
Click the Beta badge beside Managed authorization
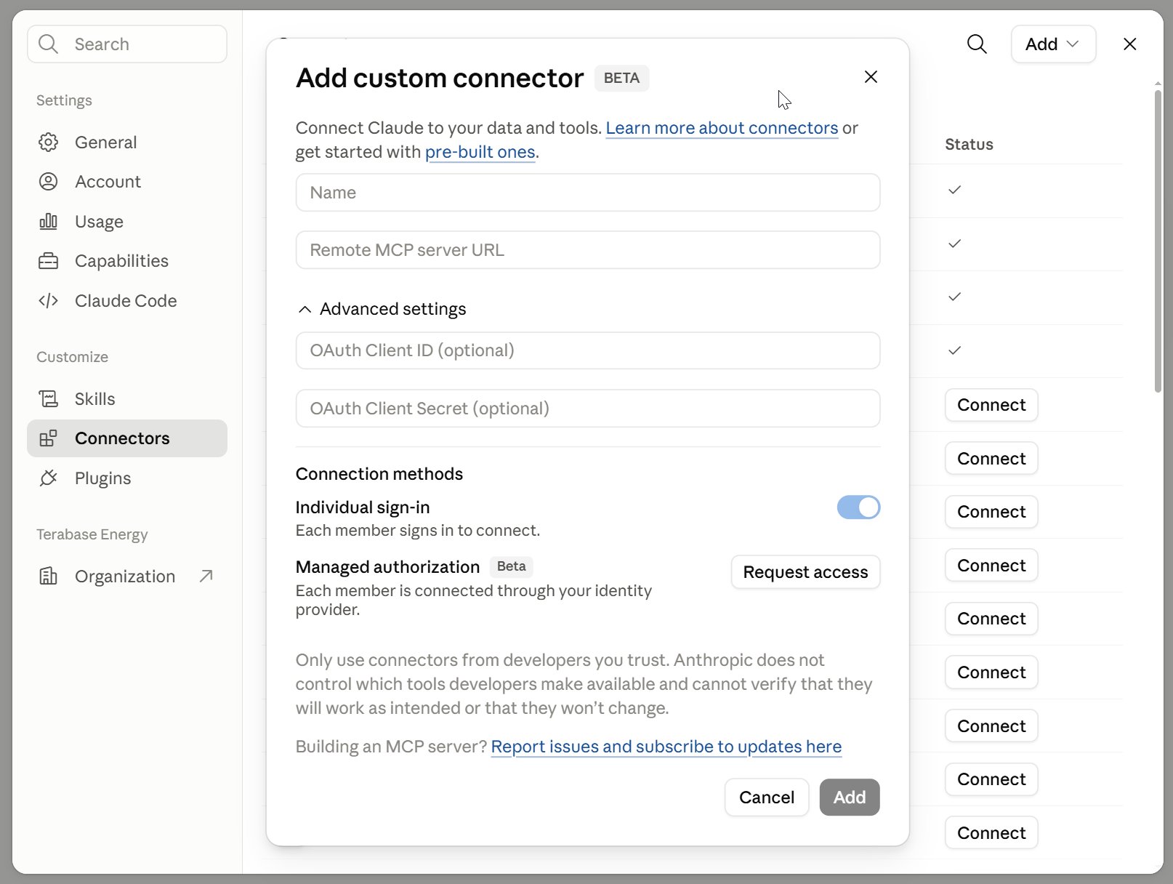tap(512, 566)
